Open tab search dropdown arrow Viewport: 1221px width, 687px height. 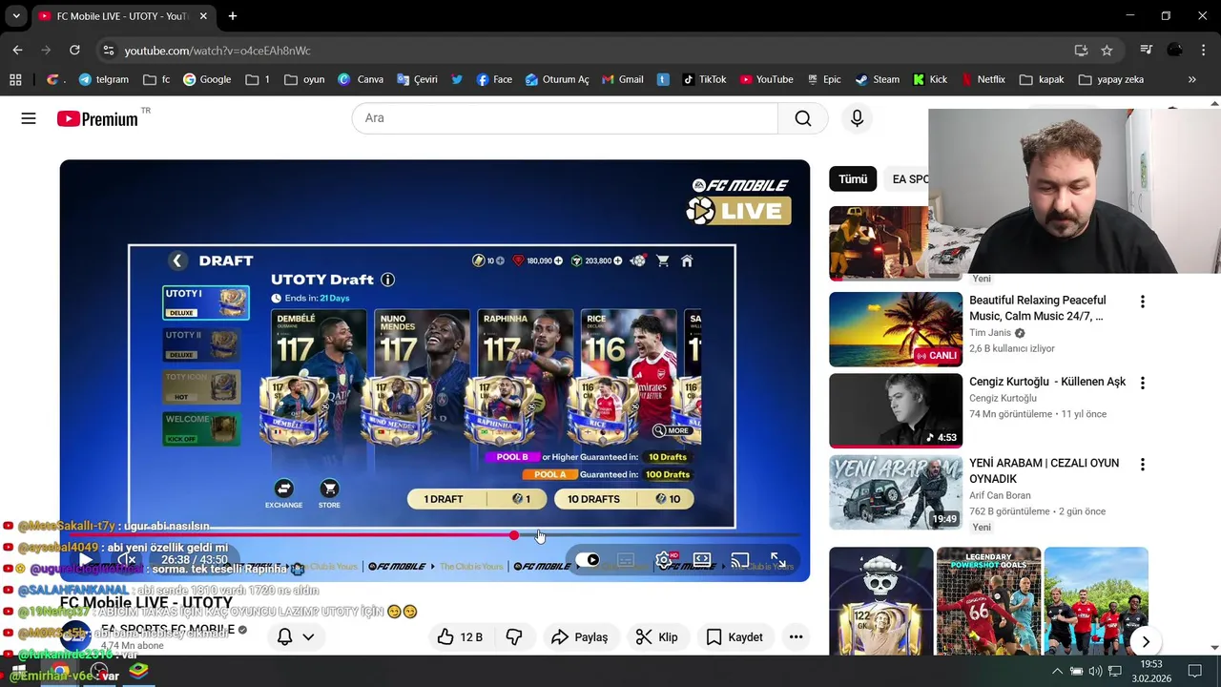tap(16, 16)
